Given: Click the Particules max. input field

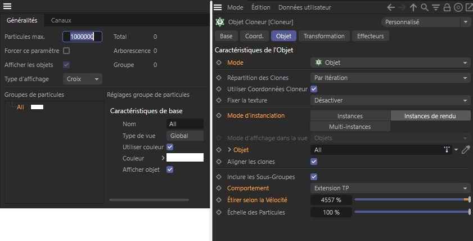Looking at the screenshot, I should pyautogui.click(x=82, y=37).
